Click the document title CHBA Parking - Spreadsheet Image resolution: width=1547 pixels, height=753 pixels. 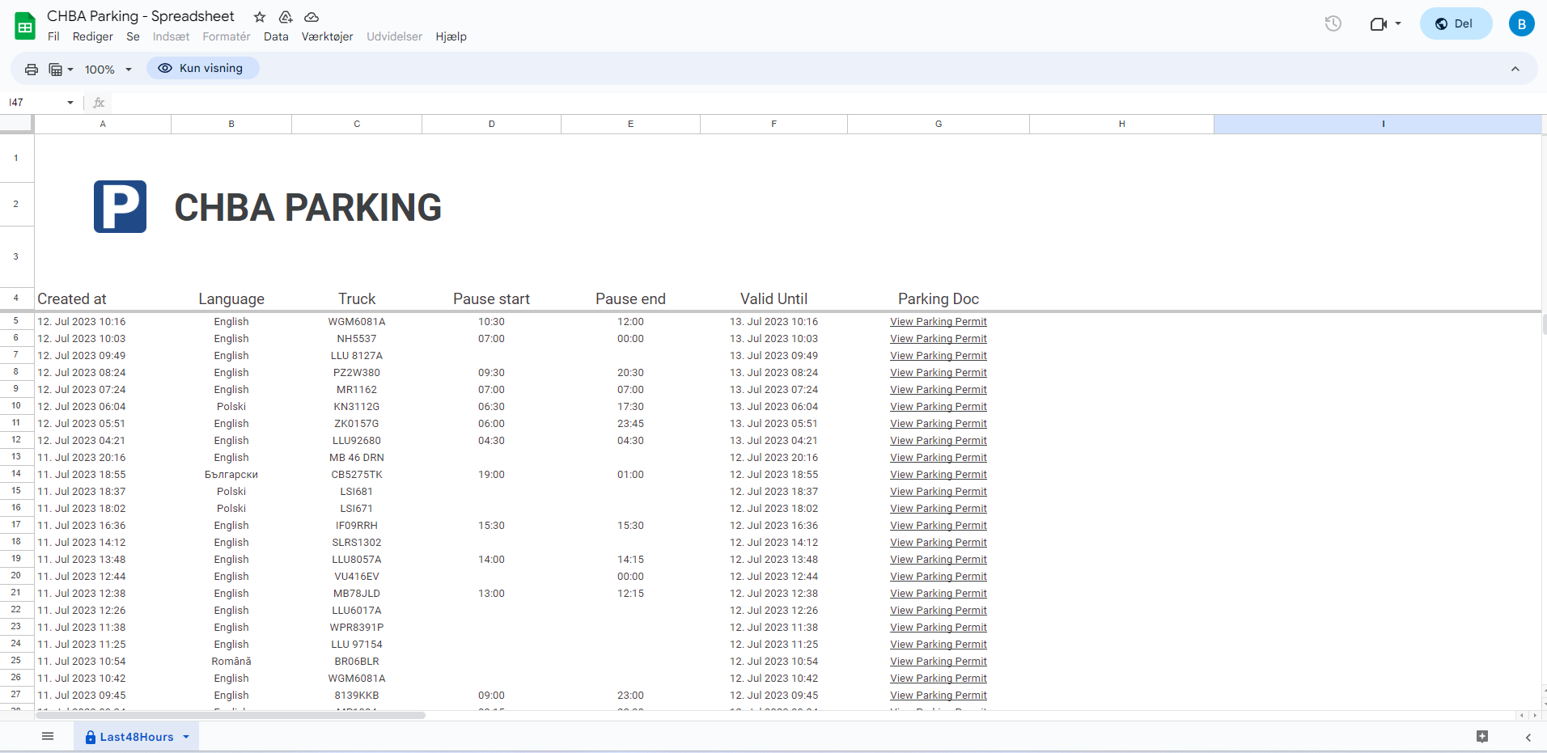click(x=141, y=16)
